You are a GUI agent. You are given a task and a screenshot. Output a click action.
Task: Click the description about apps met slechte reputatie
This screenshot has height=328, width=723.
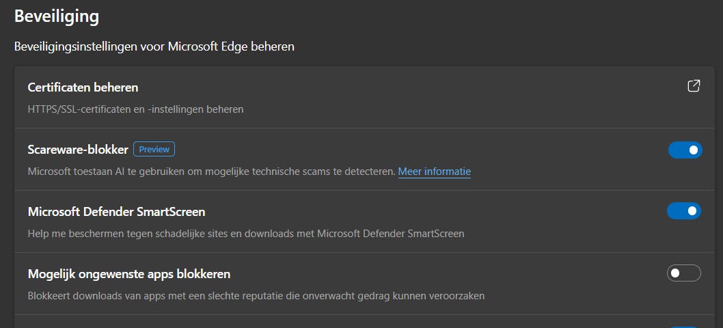pos(256,296)
